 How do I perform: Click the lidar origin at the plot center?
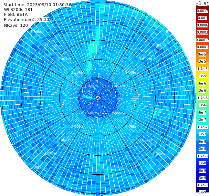[x=98, y=98]
